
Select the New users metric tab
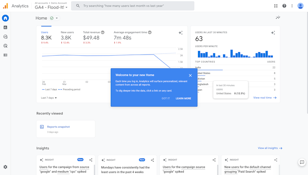tap(67, 37)
